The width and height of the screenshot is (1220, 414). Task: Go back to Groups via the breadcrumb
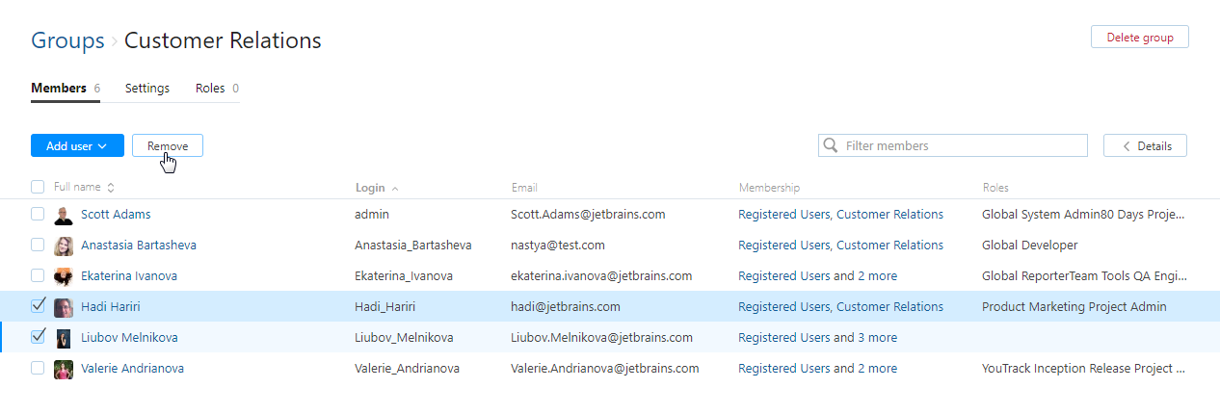pos(67,40)
